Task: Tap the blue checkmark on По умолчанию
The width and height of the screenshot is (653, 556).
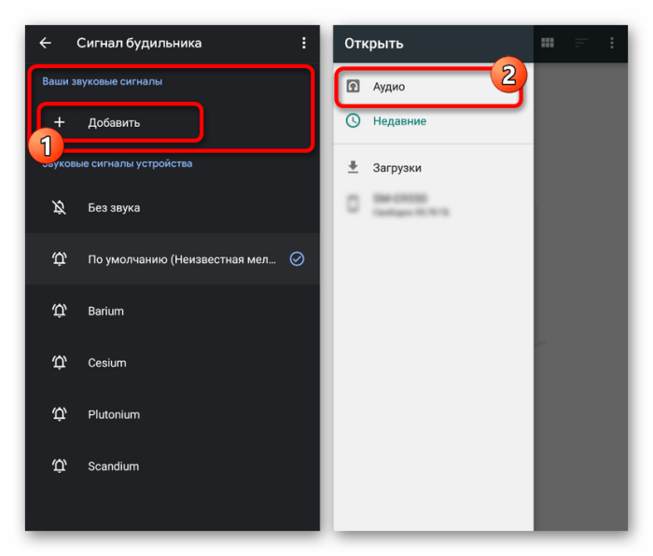Action: 297,259
